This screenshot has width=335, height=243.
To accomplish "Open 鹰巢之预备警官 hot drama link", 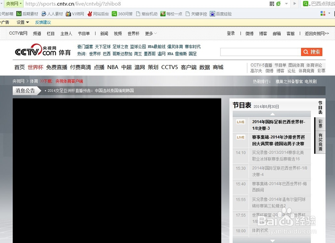I will [x=289, y=81].
